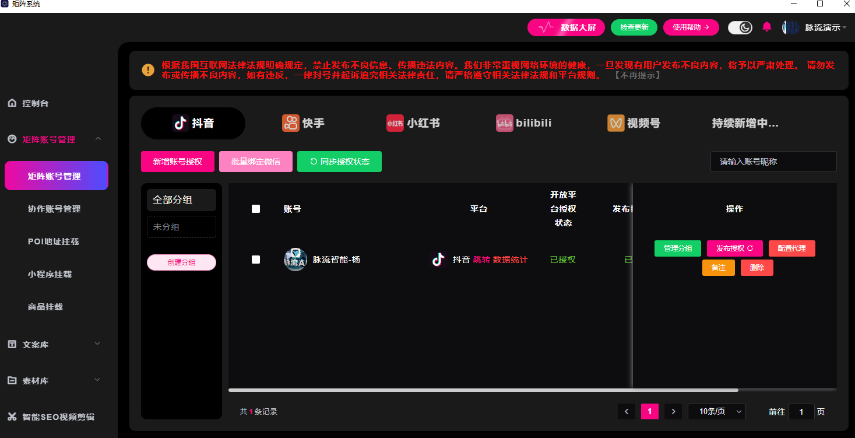Select 矩阵账号管理 submenu item
This screenshot has width=855, height=438.
tap(57, 176)
